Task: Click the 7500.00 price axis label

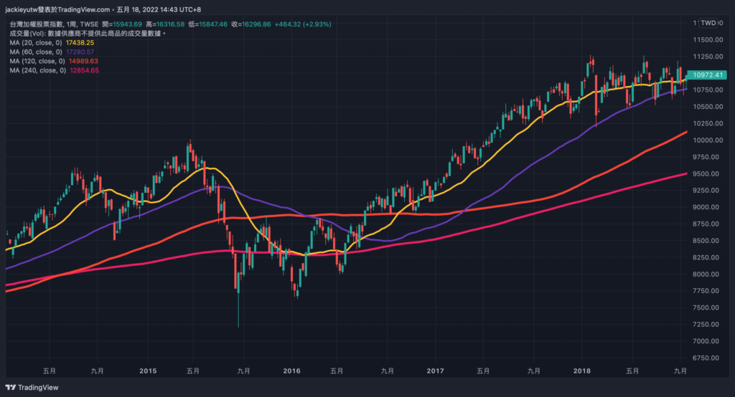Action: (x=708, y=308)
